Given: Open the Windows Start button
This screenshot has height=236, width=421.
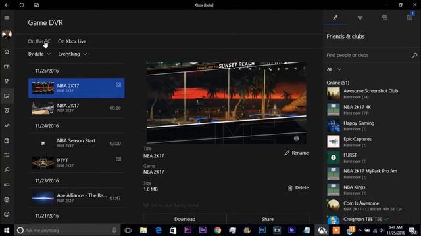Looking at the screenshot, I should coord(7,230).
